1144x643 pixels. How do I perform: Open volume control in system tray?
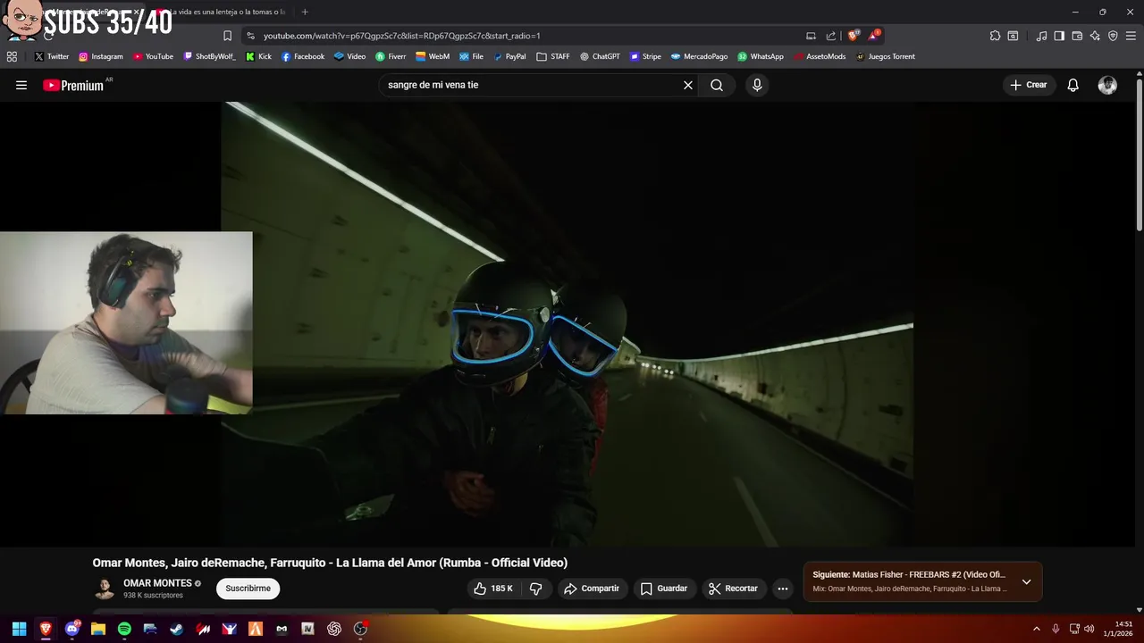(x=1089, y=629)
